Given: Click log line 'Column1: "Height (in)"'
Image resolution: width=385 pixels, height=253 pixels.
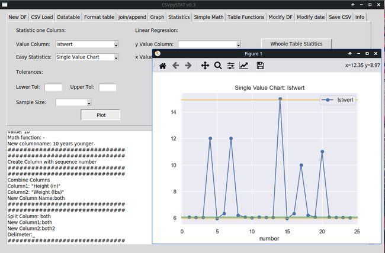Looking at the screenshot, I should pyautogui.click(x=34, y=186).
